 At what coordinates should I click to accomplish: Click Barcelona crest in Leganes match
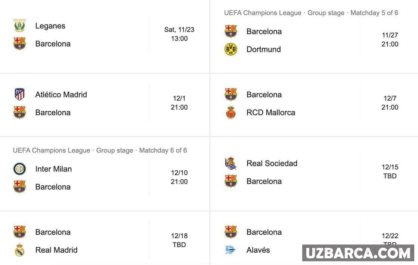(x=19, y=44)
